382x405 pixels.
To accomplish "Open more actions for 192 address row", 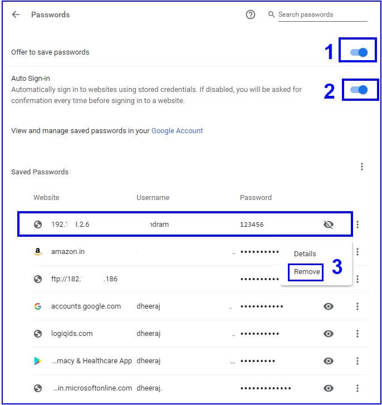I will [x=357, y=224].
